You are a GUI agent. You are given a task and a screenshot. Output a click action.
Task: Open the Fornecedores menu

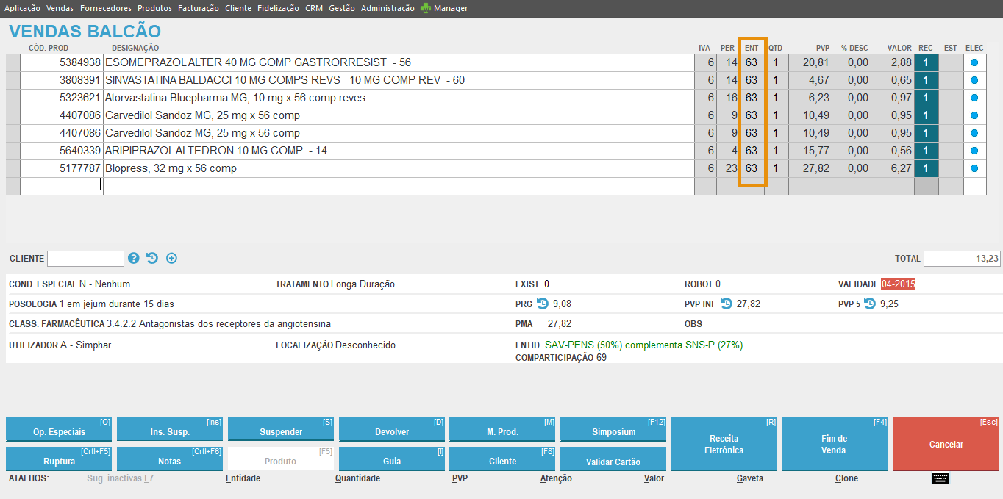pyautogui.click(x=106, y=8)
